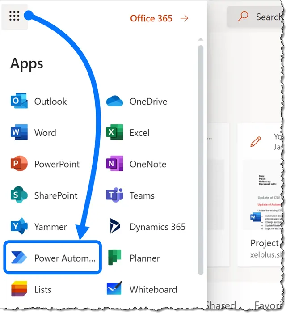This screenshot has width=286, height=313.
Task: Open the Lists app icon
Action: (x=19, y=289)
